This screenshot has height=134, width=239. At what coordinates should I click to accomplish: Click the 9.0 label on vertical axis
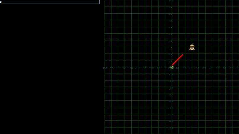[171, 7]
